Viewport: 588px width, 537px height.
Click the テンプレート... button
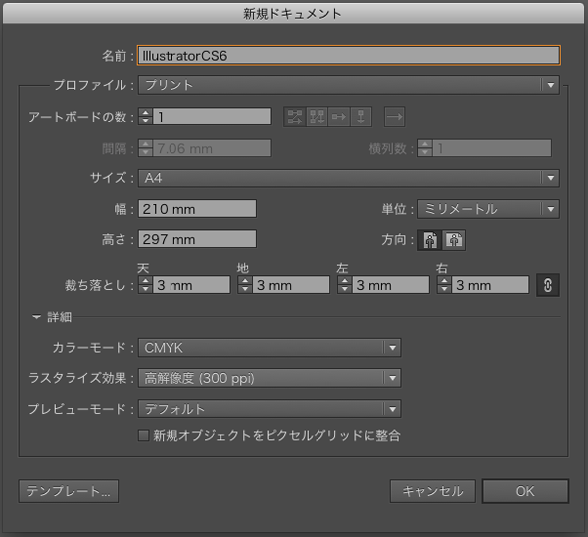(69, 491)
